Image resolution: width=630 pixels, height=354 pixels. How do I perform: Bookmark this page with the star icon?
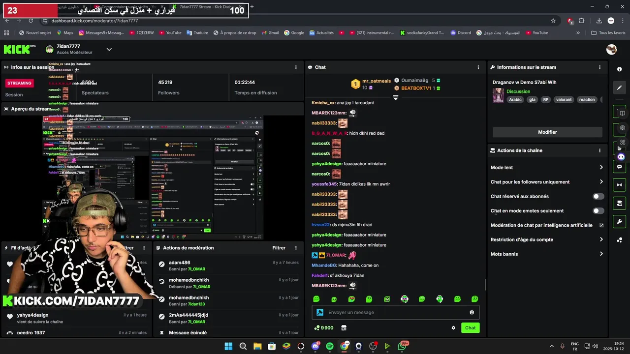tap(553, 21)
